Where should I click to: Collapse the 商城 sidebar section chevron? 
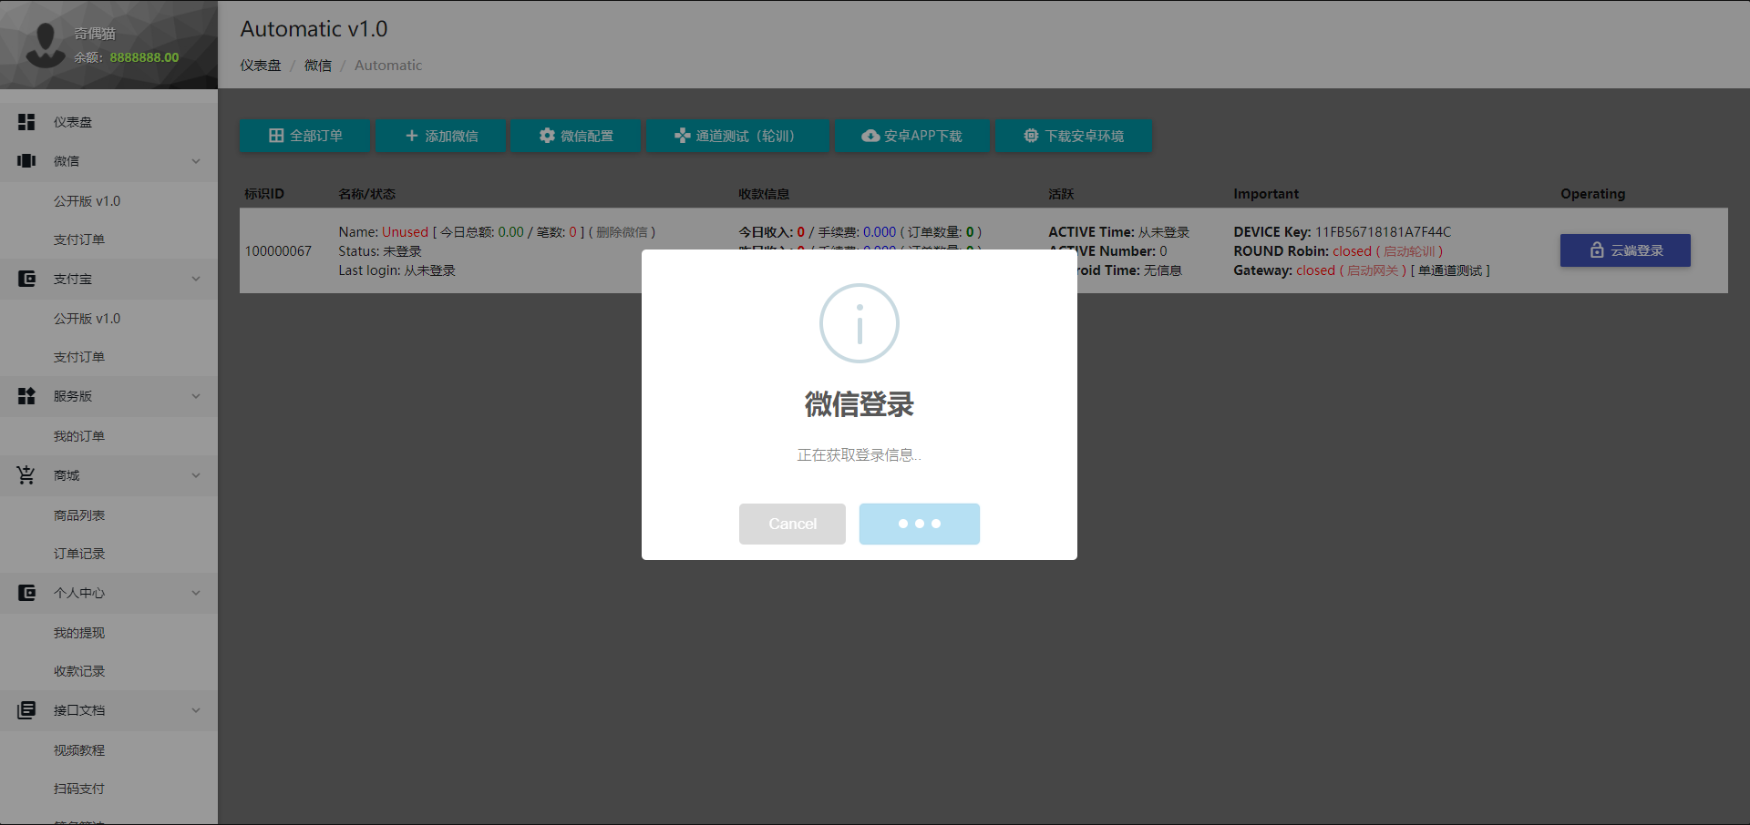pyautogui.click(x=196, y=475)
